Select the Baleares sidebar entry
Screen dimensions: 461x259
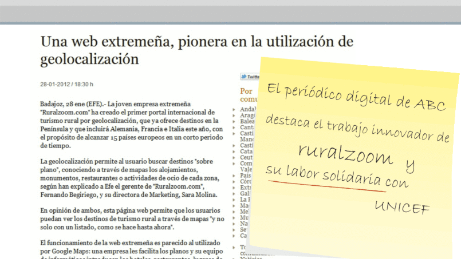[247, 122]
